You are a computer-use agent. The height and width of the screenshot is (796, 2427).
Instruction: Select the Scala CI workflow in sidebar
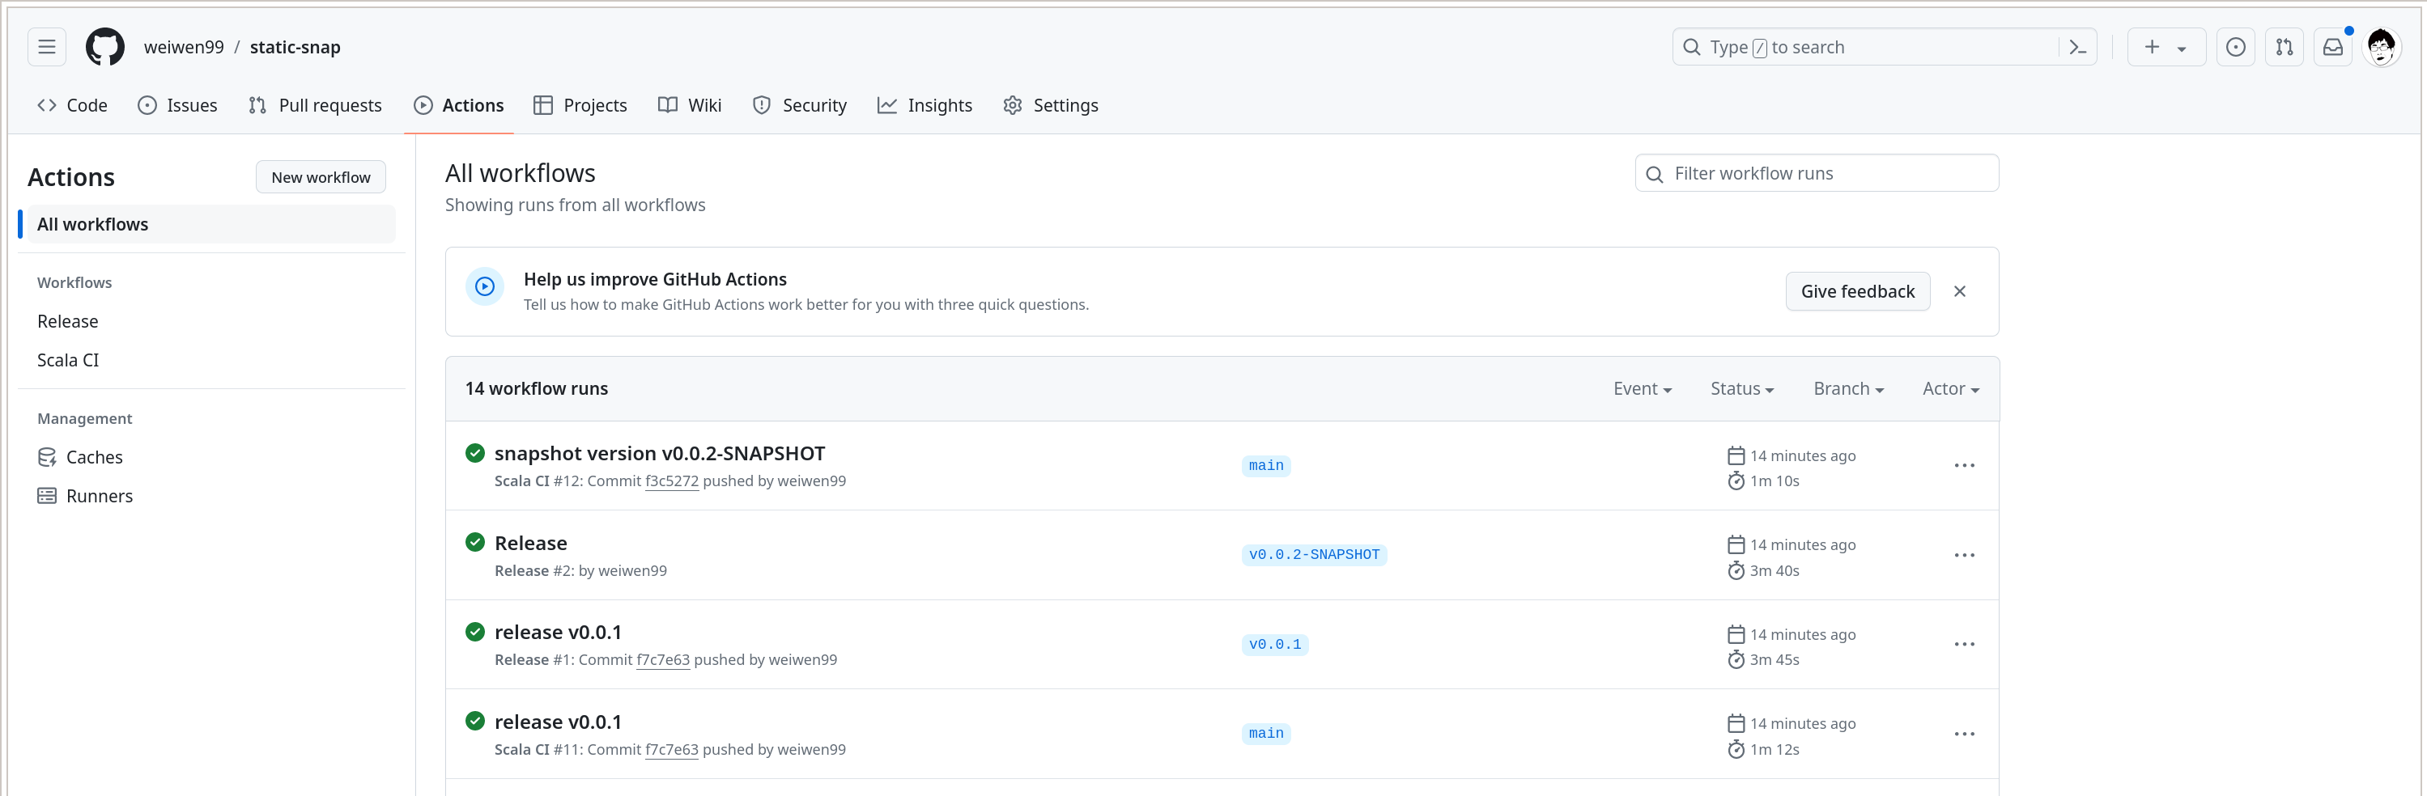pos(68,360)
